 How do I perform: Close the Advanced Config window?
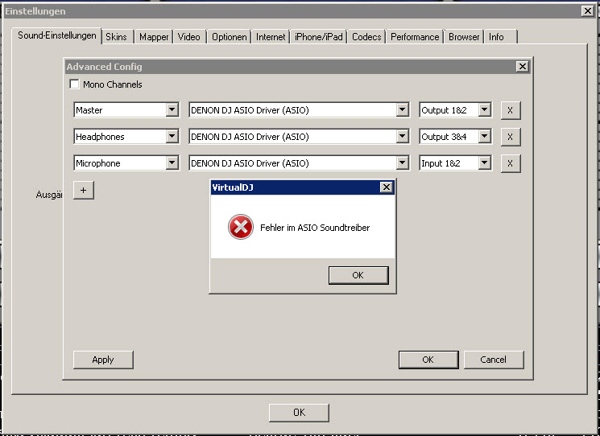point(522,67)
